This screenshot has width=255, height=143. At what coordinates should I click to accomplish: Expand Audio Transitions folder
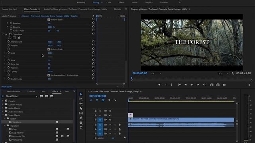pos(2,112)
